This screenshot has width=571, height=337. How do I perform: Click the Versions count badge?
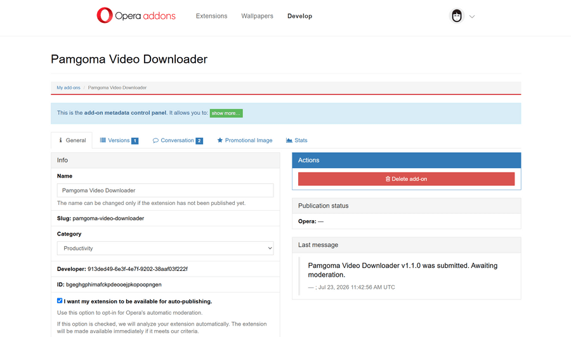click(135, 141)
